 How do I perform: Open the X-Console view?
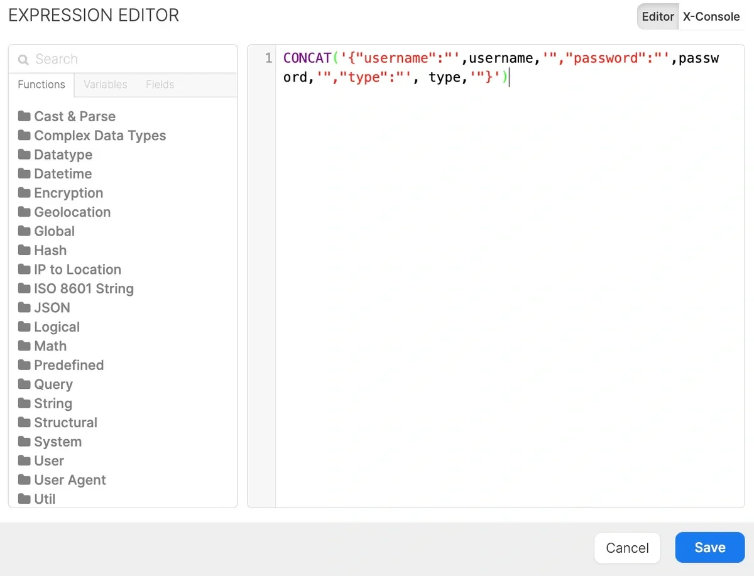pos(711,17)
